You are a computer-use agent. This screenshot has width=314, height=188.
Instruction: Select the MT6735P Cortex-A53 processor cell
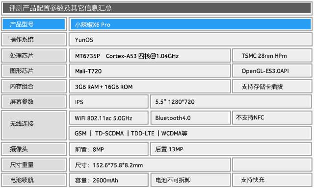click(x=150, y=55)
